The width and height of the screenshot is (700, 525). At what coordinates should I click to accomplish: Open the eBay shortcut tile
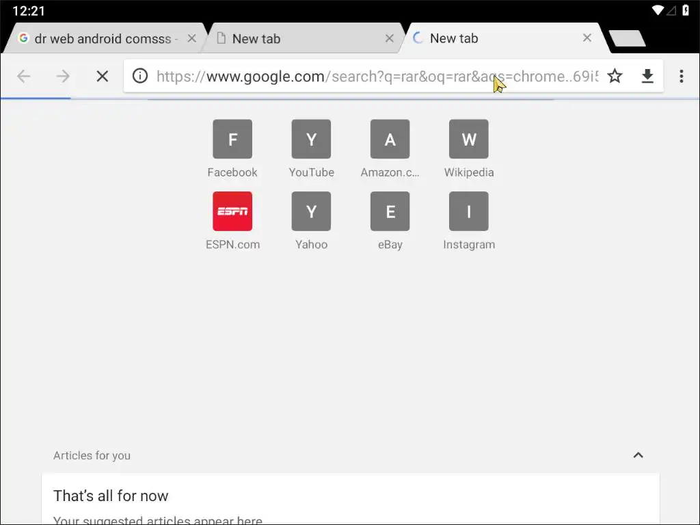click(390, 221)
